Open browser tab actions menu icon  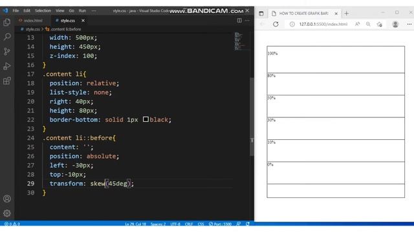pos(261,14)
